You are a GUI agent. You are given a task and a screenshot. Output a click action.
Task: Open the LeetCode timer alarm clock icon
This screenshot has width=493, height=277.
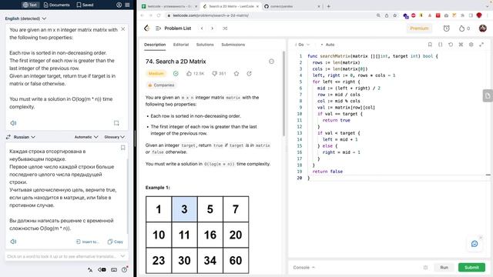[447, 28]
